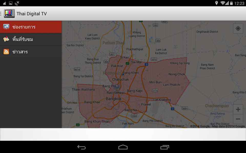Tap the Chatuchak label on the map
This screenshot has width=246, height=153.
click(x=120, y=80)
